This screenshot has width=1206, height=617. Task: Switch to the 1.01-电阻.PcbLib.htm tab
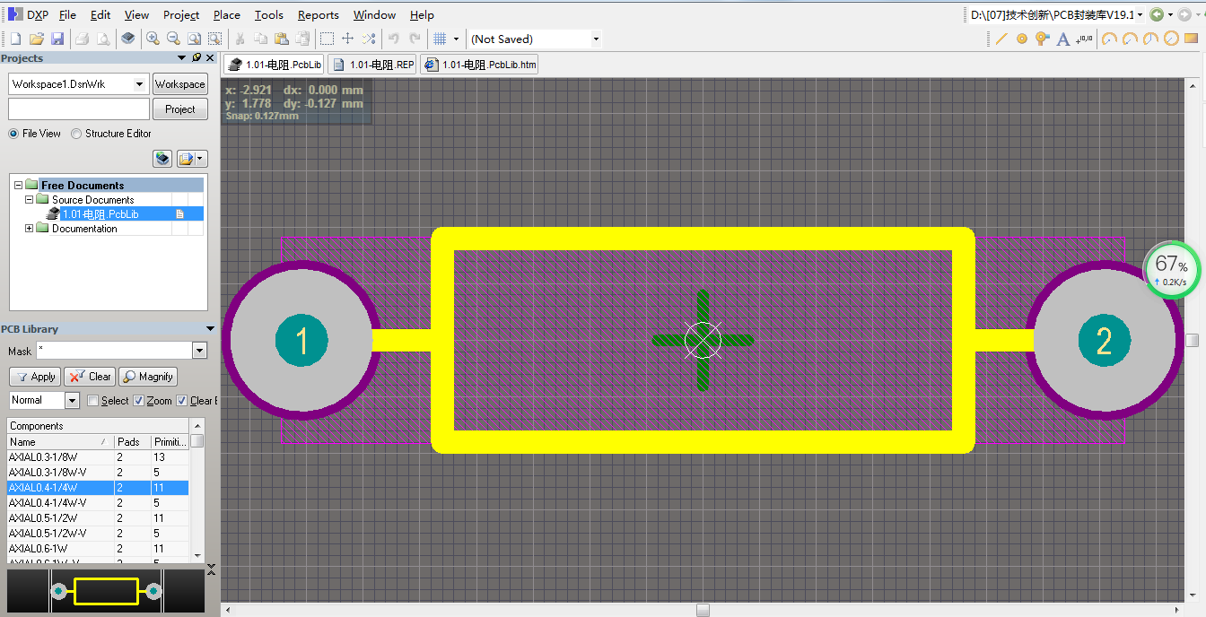[479, 65]
